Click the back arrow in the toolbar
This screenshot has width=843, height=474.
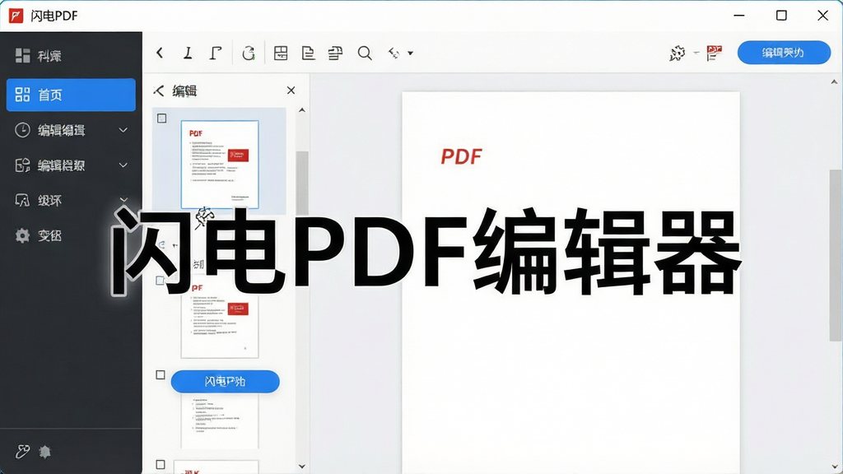[x=160, y=53]
